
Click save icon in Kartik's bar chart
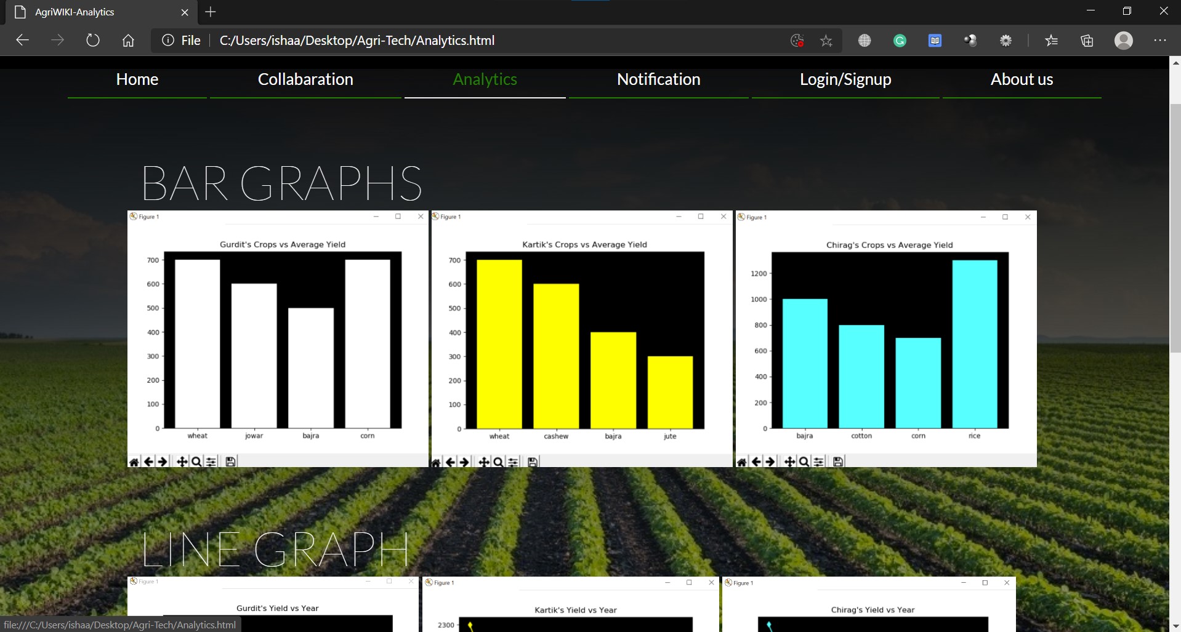coord(533,462)
